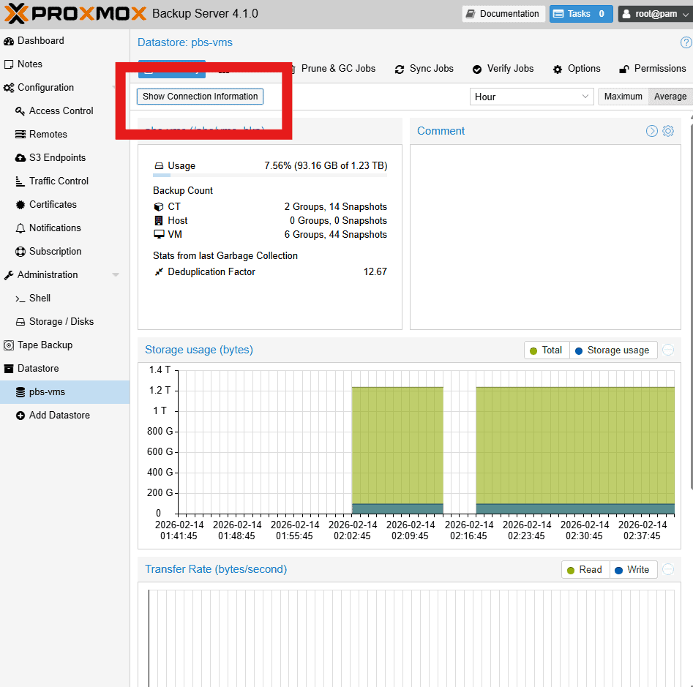Click the Comment panel arrow icon

651,131
